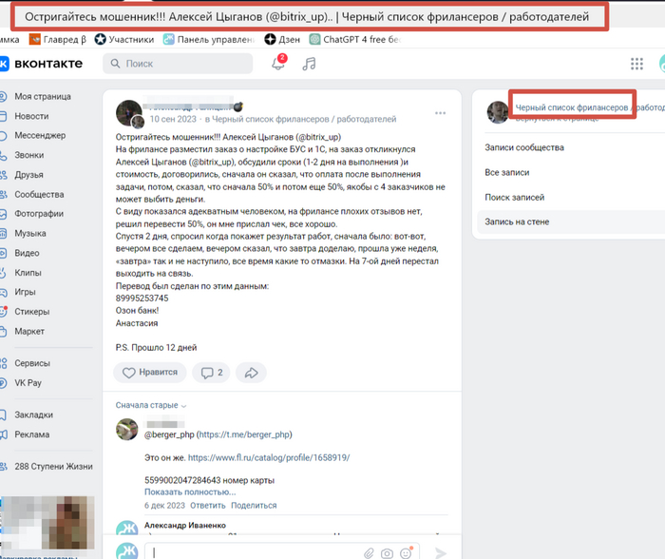Click the 10 сен 2023 post date
This screenshot has width=665, height=559.
point(173,119)
